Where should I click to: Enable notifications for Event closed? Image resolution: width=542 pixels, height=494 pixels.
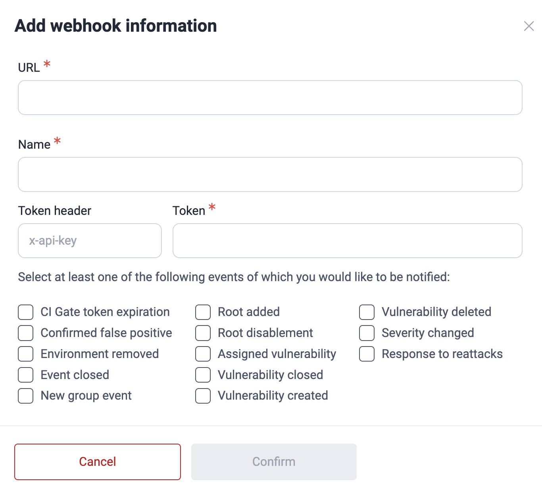(25, 375)
